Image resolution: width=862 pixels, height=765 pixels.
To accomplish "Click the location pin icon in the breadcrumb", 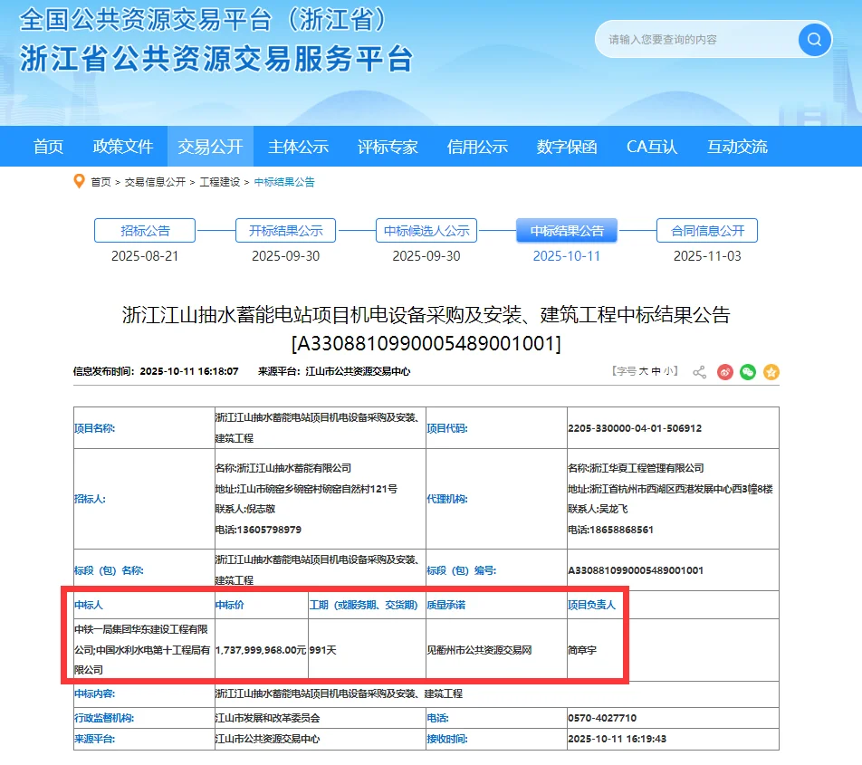I will click(x=77, y=181).
